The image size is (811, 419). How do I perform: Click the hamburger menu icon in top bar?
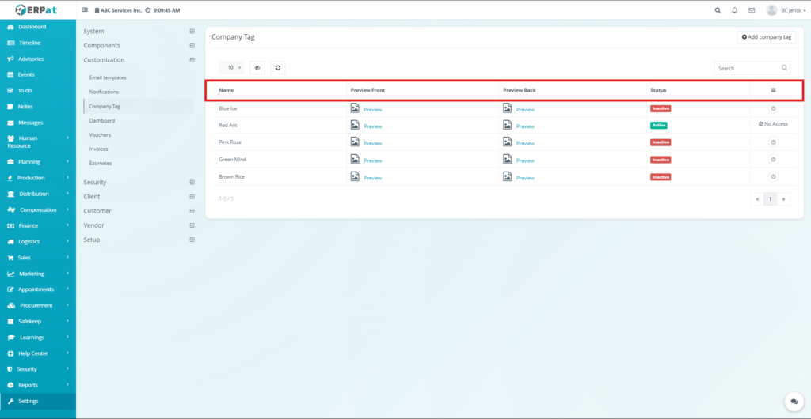tap(86, 10)
